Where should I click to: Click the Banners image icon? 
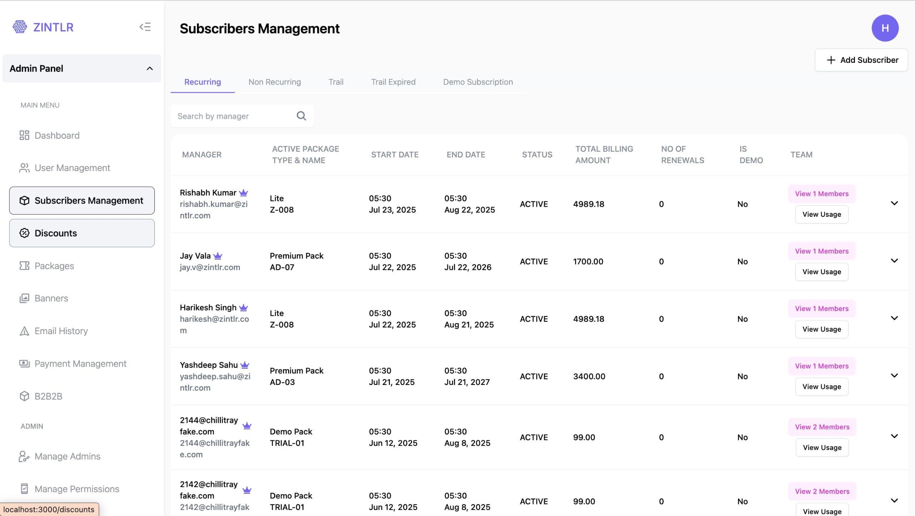tap(24, 298)
